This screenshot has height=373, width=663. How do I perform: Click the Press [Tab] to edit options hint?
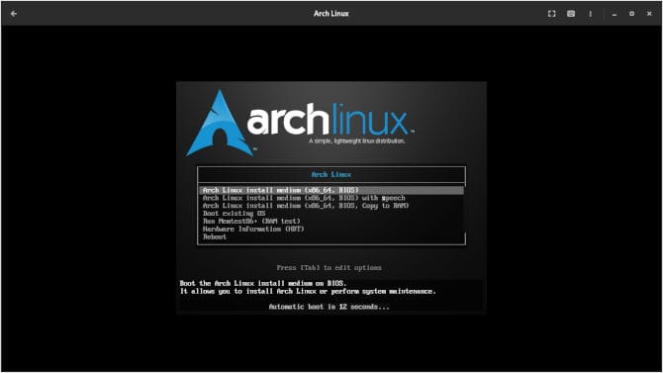tap(329, 268)
